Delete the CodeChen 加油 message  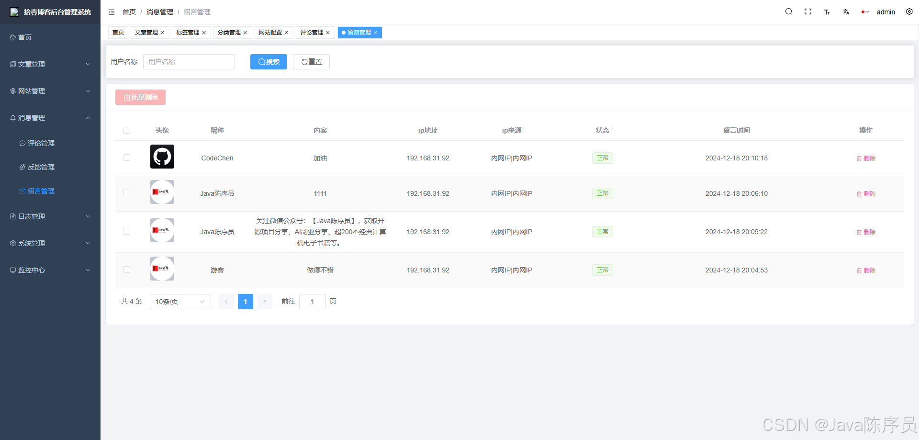(866, 158)
